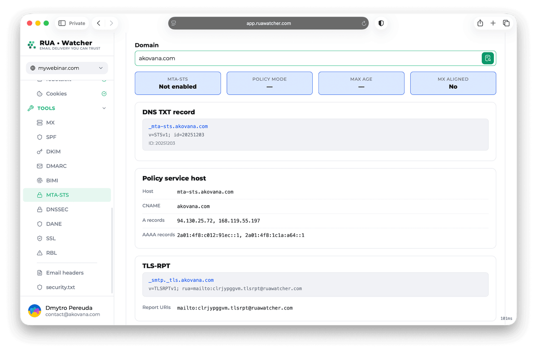Click the Private browsing label
This screenshot has height=352, width=537.
[x=77, y=23]
